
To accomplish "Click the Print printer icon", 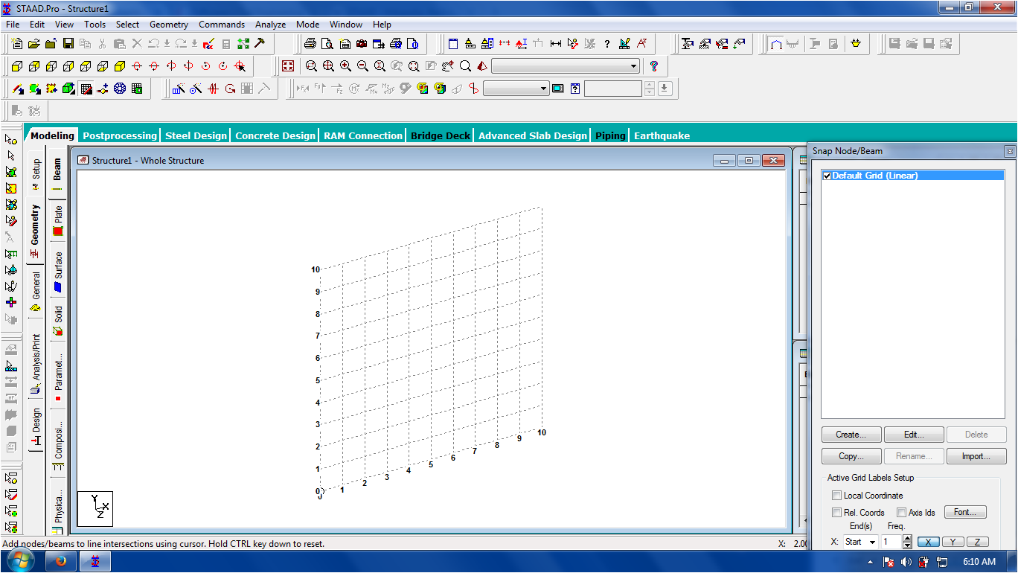I will (310, 43).
